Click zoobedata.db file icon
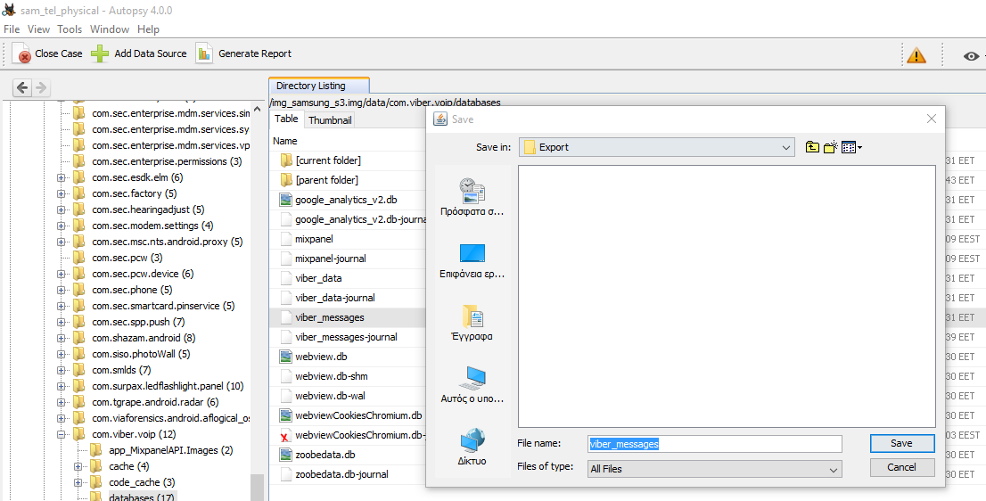Viewport: 986px width, 501px height. click(x=286, y=455)
